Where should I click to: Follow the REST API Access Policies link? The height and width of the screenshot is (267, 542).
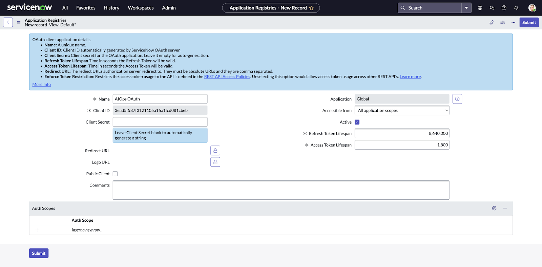(x=227, y=77)
